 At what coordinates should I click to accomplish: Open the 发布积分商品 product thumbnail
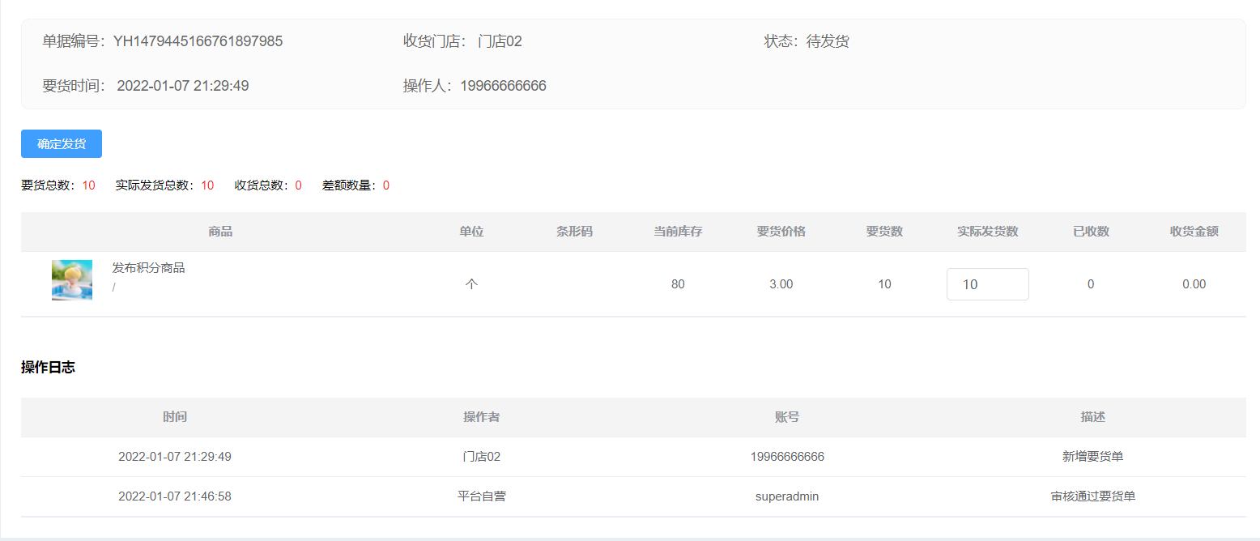pyautogui.click(x=72, y=280)
